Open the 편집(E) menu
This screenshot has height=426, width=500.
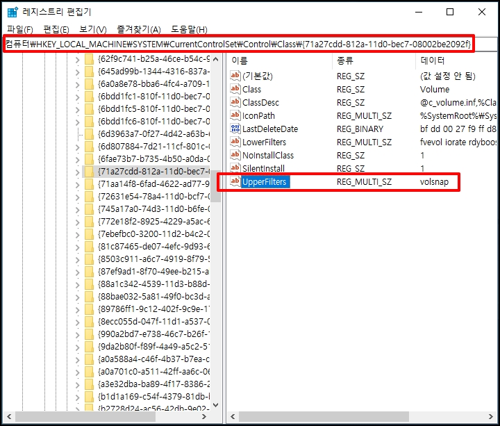(x=56, y=29)
